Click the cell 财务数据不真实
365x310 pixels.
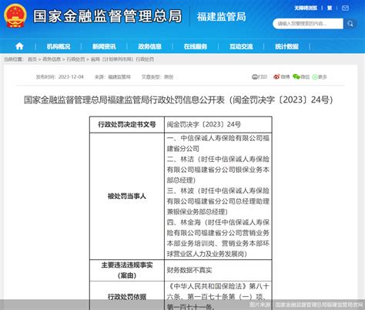pyautogui.click(x=189, y=270)
